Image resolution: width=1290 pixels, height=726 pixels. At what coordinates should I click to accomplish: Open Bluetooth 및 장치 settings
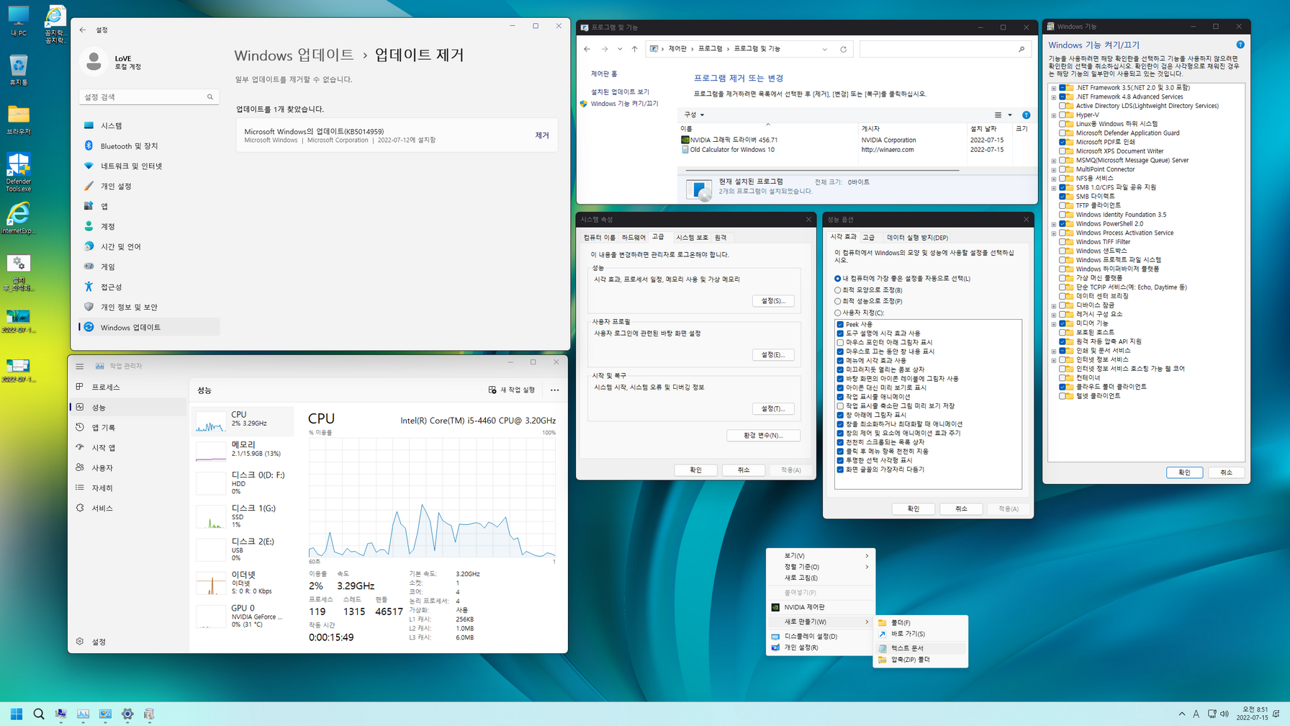click(x=148, y=145)
